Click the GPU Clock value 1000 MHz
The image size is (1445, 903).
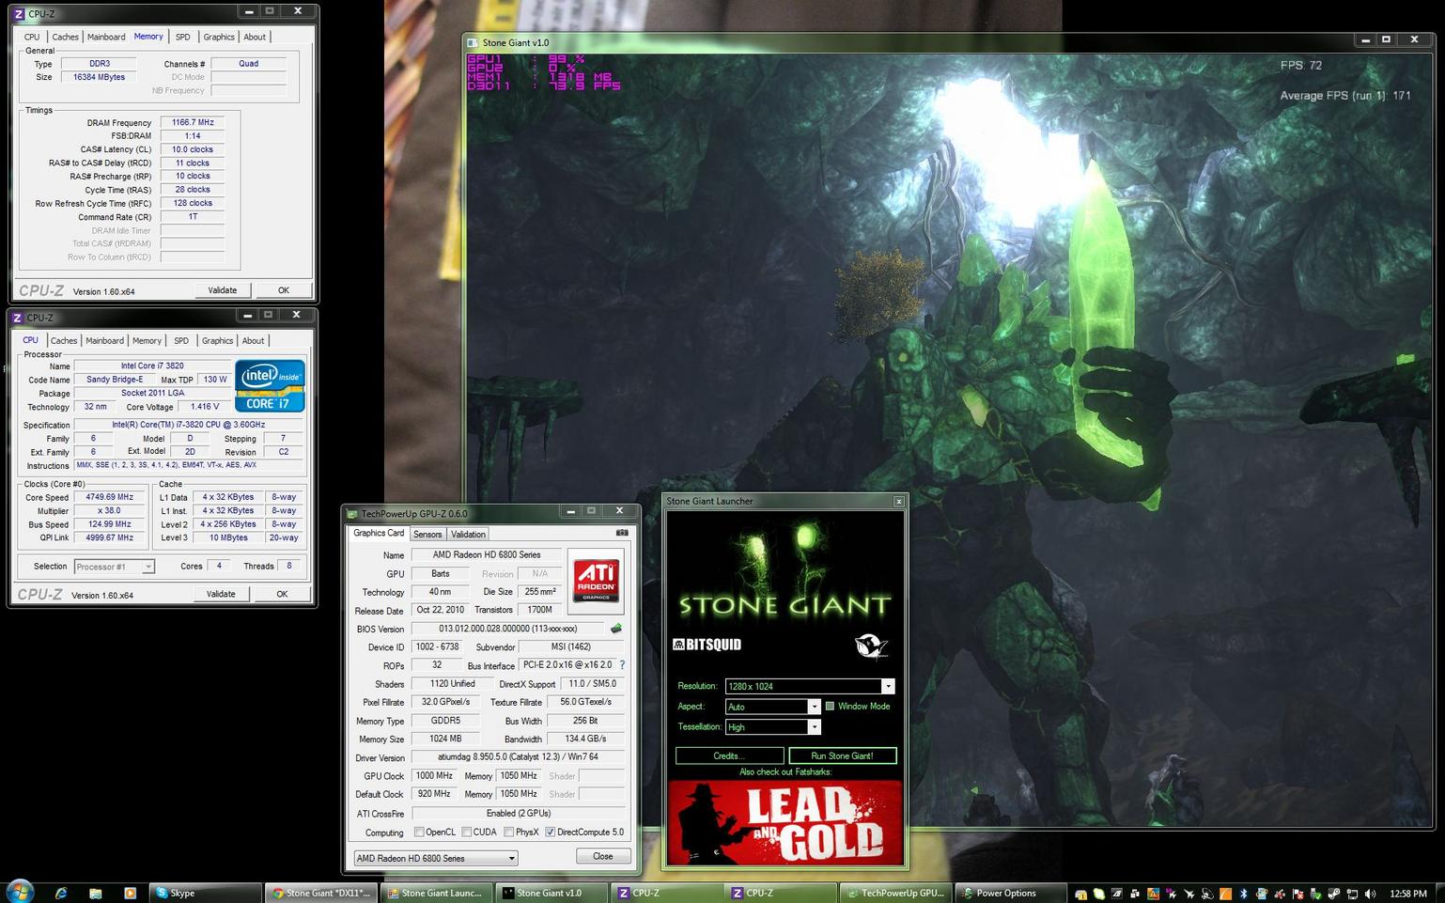point(434,776)
